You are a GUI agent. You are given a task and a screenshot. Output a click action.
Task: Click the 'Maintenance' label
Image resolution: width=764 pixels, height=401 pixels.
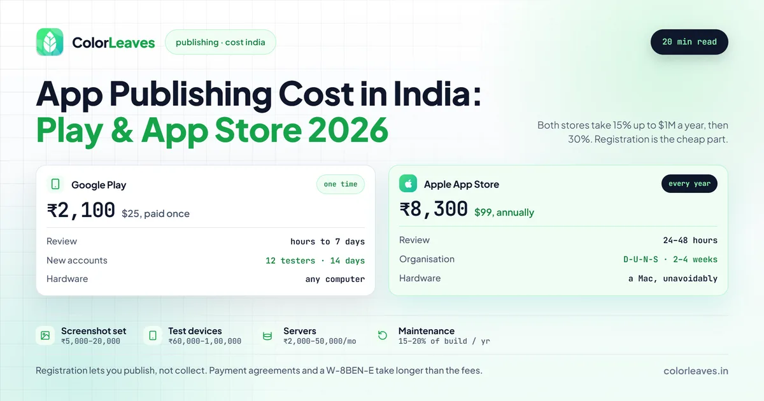[x=427, y=331]
